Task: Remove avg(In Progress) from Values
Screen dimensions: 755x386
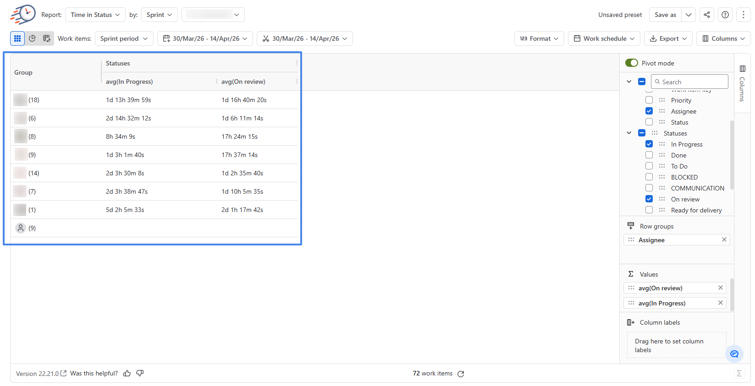Action: click(x=721, y=303)
